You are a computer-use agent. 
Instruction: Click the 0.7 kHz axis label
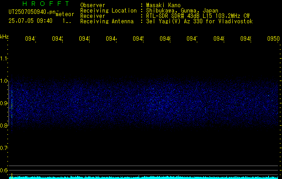4,148
